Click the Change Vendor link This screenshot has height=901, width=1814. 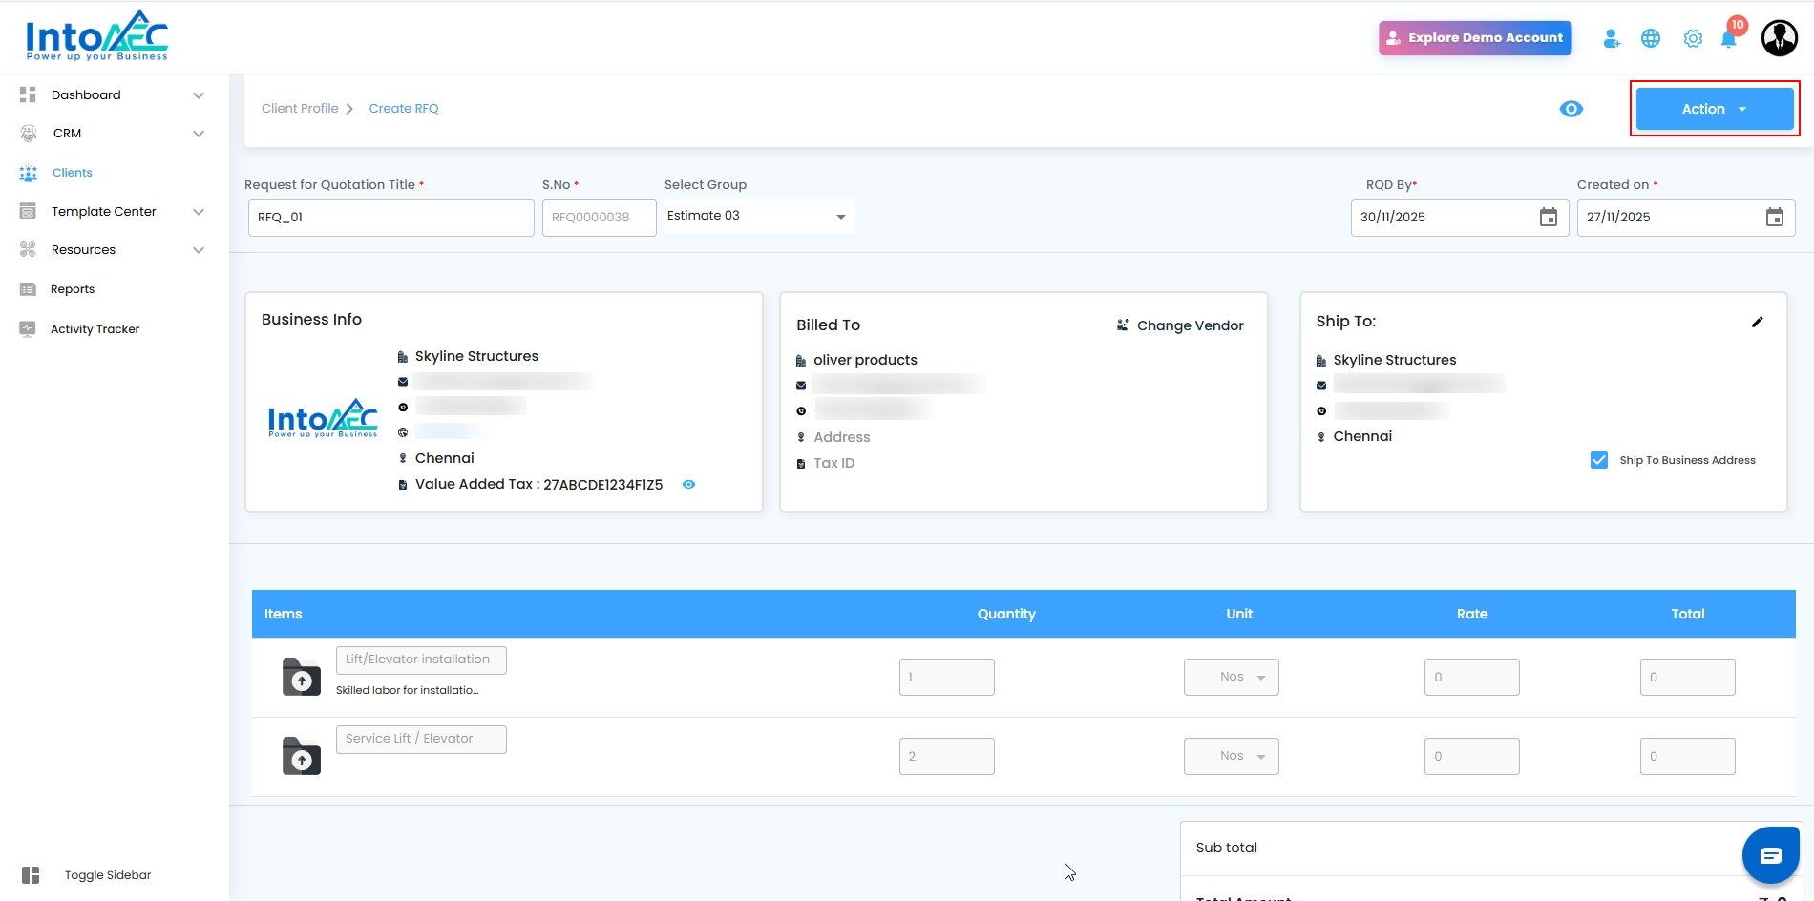pyautogui.click(x=1180, y=325)
